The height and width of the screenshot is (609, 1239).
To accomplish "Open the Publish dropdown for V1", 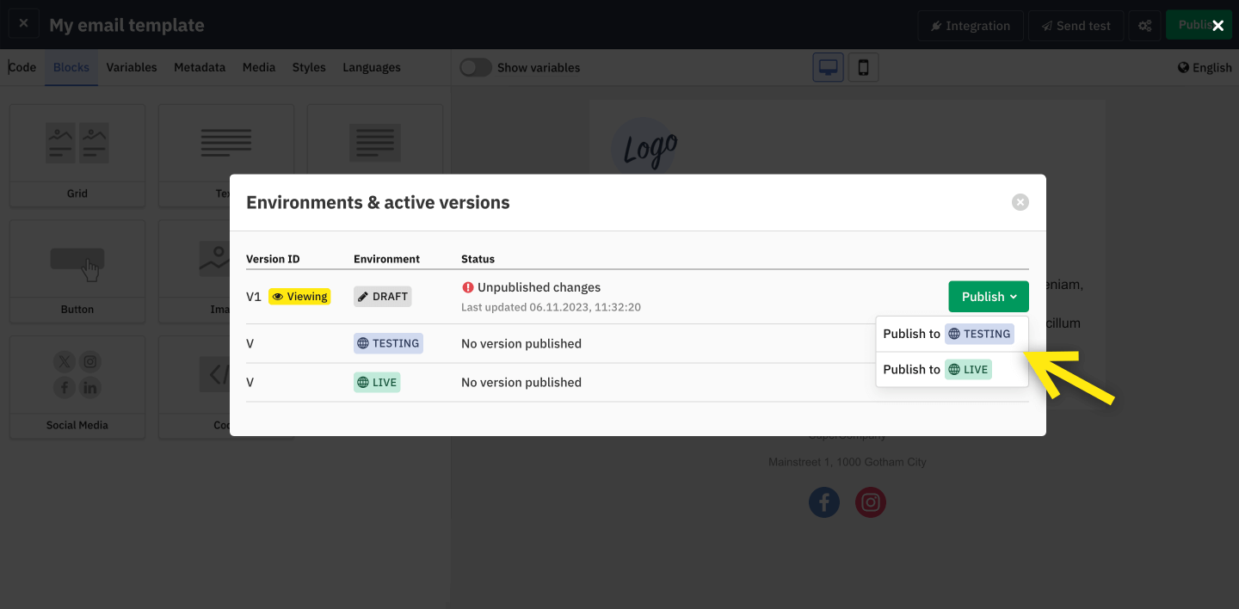I will pyautogui.click(x=988, y=296).
